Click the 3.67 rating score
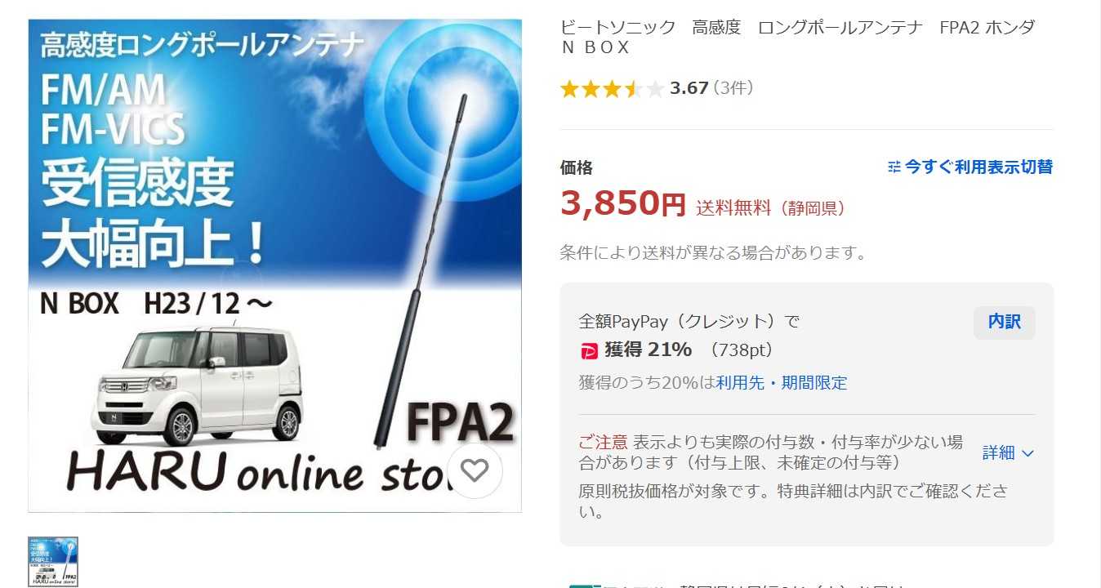Screen dimensions: 1101x588 coord(689,88)
